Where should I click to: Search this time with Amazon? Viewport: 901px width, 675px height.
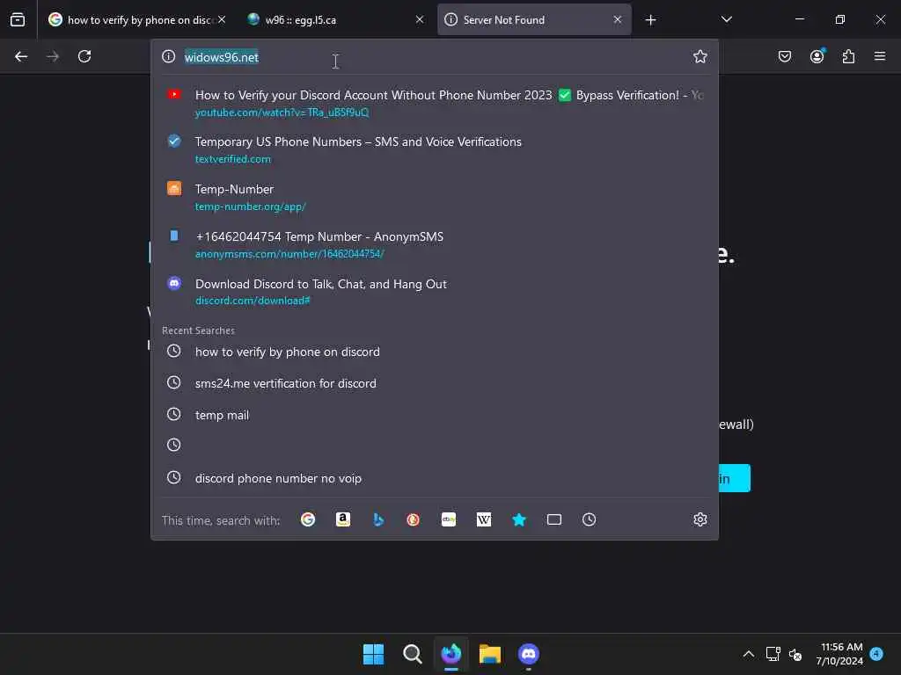click(343, 519)
